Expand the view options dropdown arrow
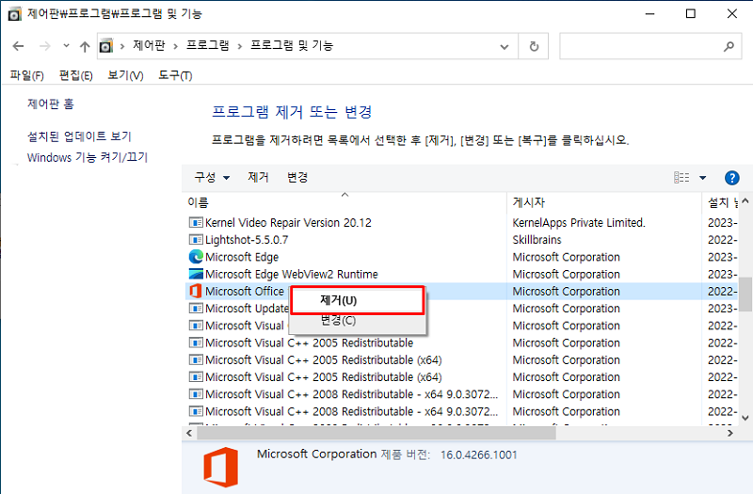The height and width of the screenshot is (494, 753). tap(702, 178)
